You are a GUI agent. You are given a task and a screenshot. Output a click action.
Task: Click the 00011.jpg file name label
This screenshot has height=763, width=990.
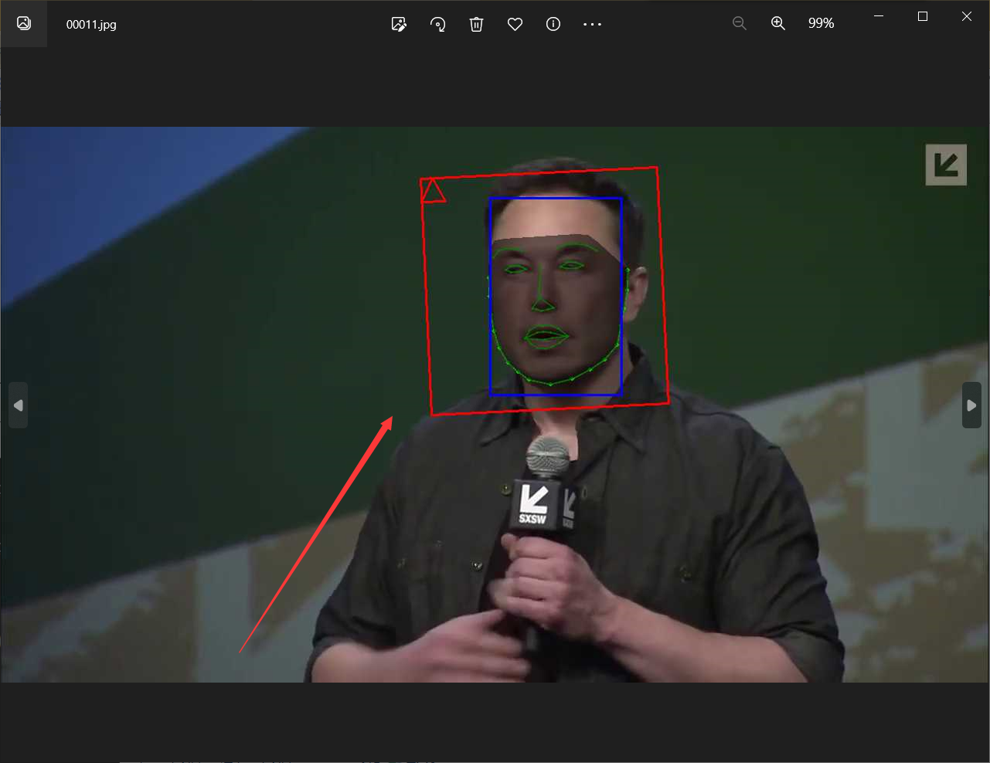[91, 25]
